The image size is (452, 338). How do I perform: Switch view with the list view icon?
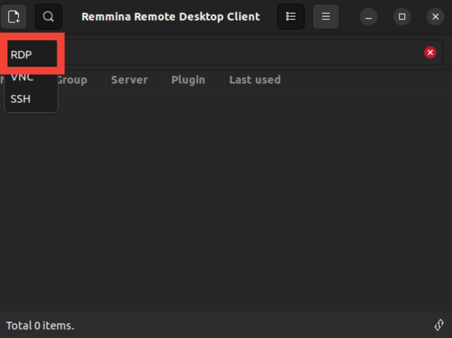291,17
